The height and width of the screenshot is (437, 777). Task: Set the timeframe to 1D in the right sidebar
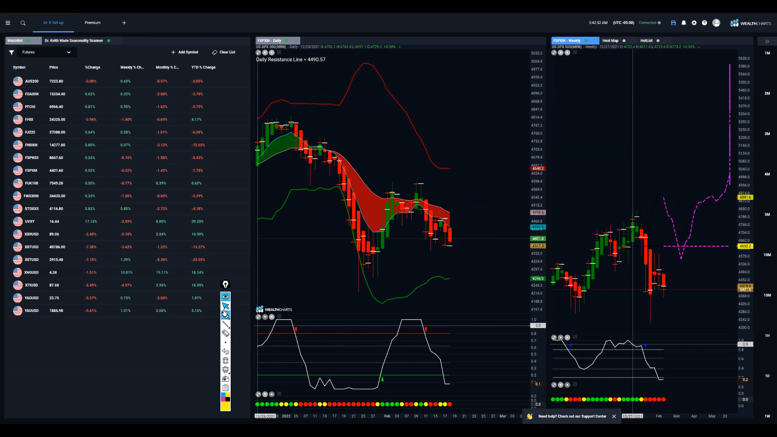767,376
